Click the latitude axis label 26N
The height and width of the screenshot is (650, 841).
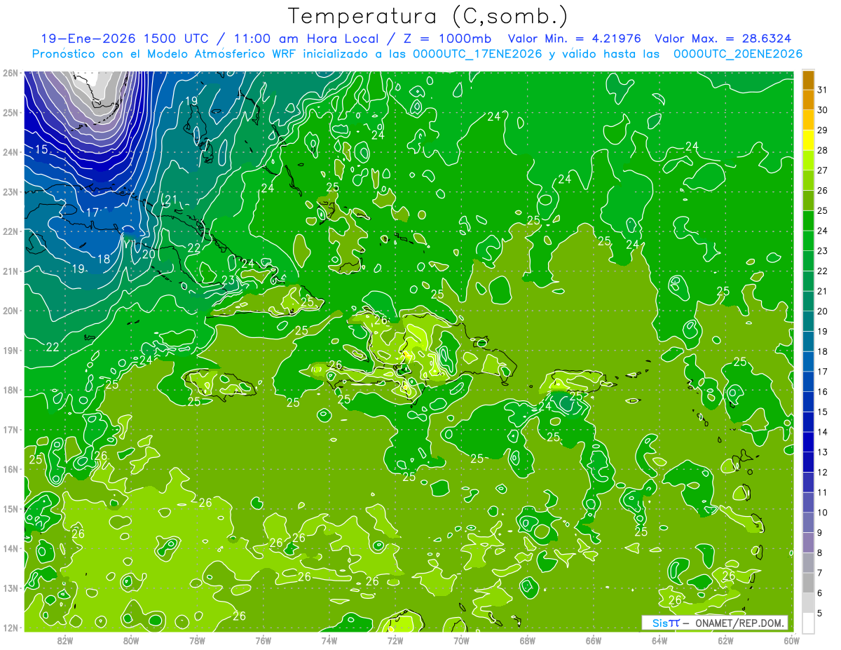(x=11, y=73)
